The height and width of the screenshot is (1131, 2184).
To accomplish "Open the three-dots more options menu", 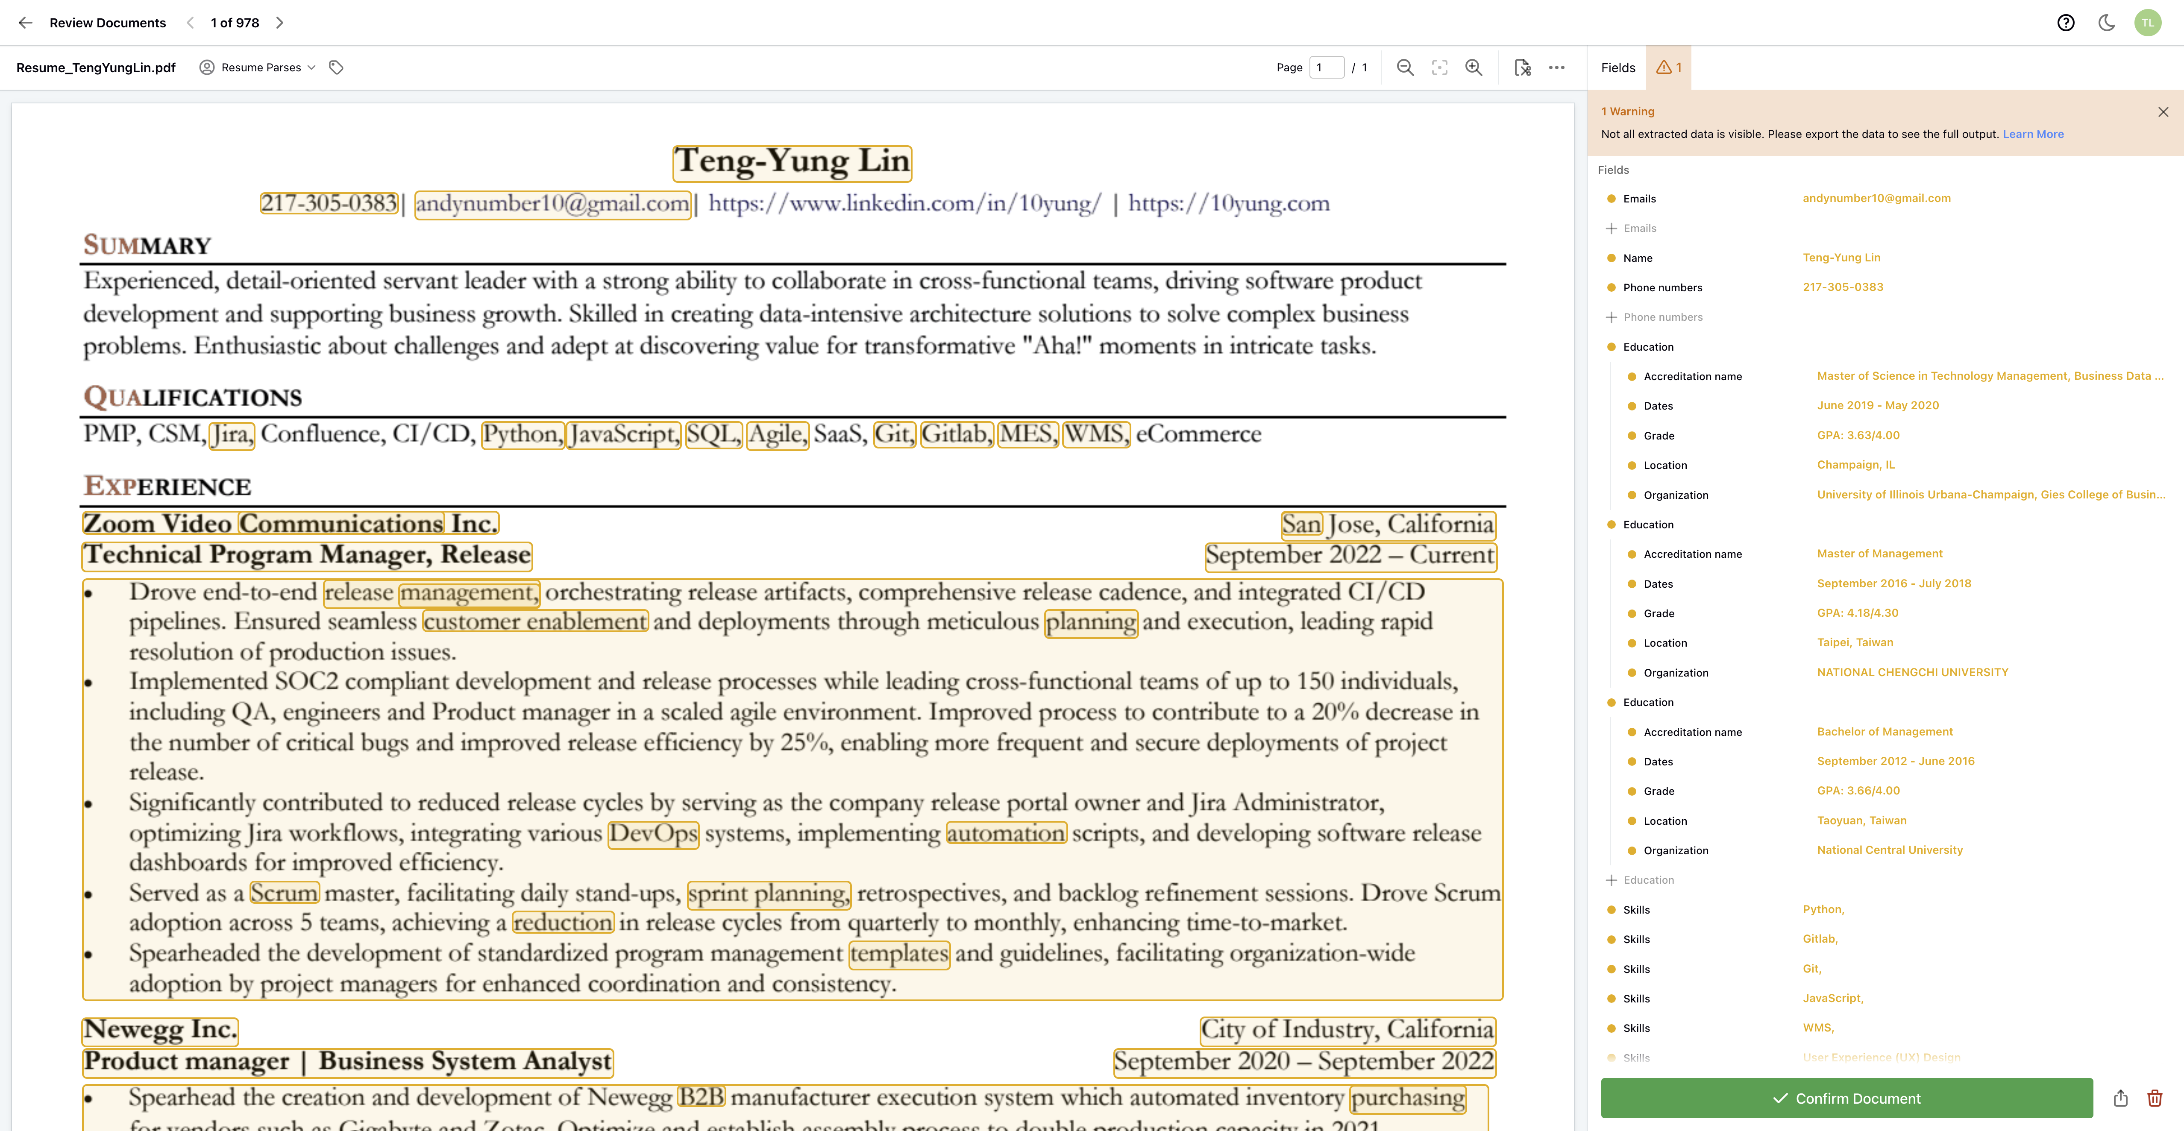I will 1556,68.
